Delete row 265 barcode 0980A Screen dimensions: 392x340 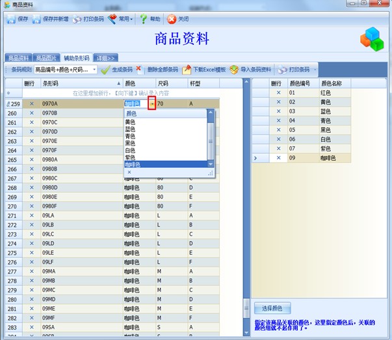tap(31, 160)
